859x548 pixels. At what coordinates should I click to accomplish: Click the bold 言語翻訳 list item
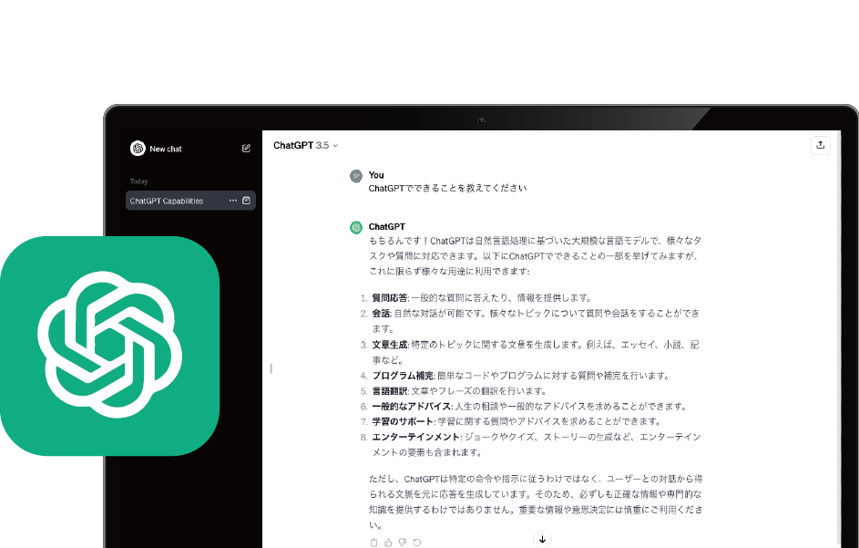[390, 391]
